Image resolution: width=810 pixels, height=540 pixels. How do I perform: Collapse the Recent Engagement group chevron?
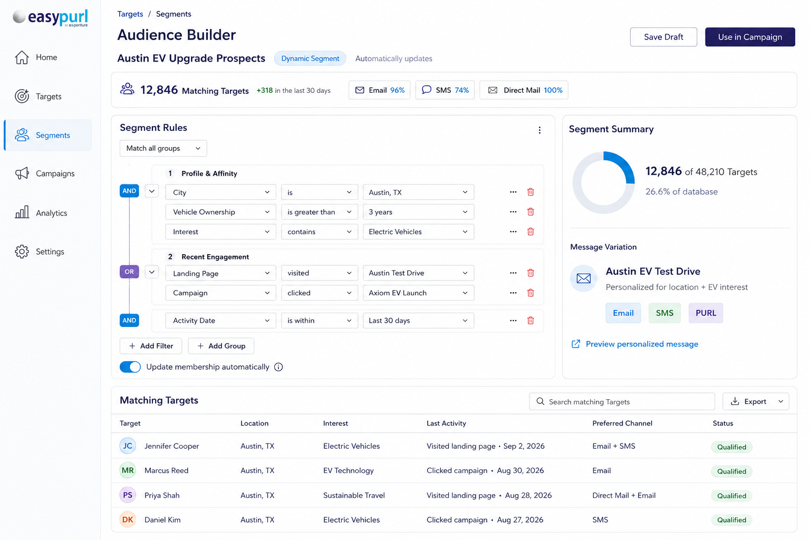(152, 272)
